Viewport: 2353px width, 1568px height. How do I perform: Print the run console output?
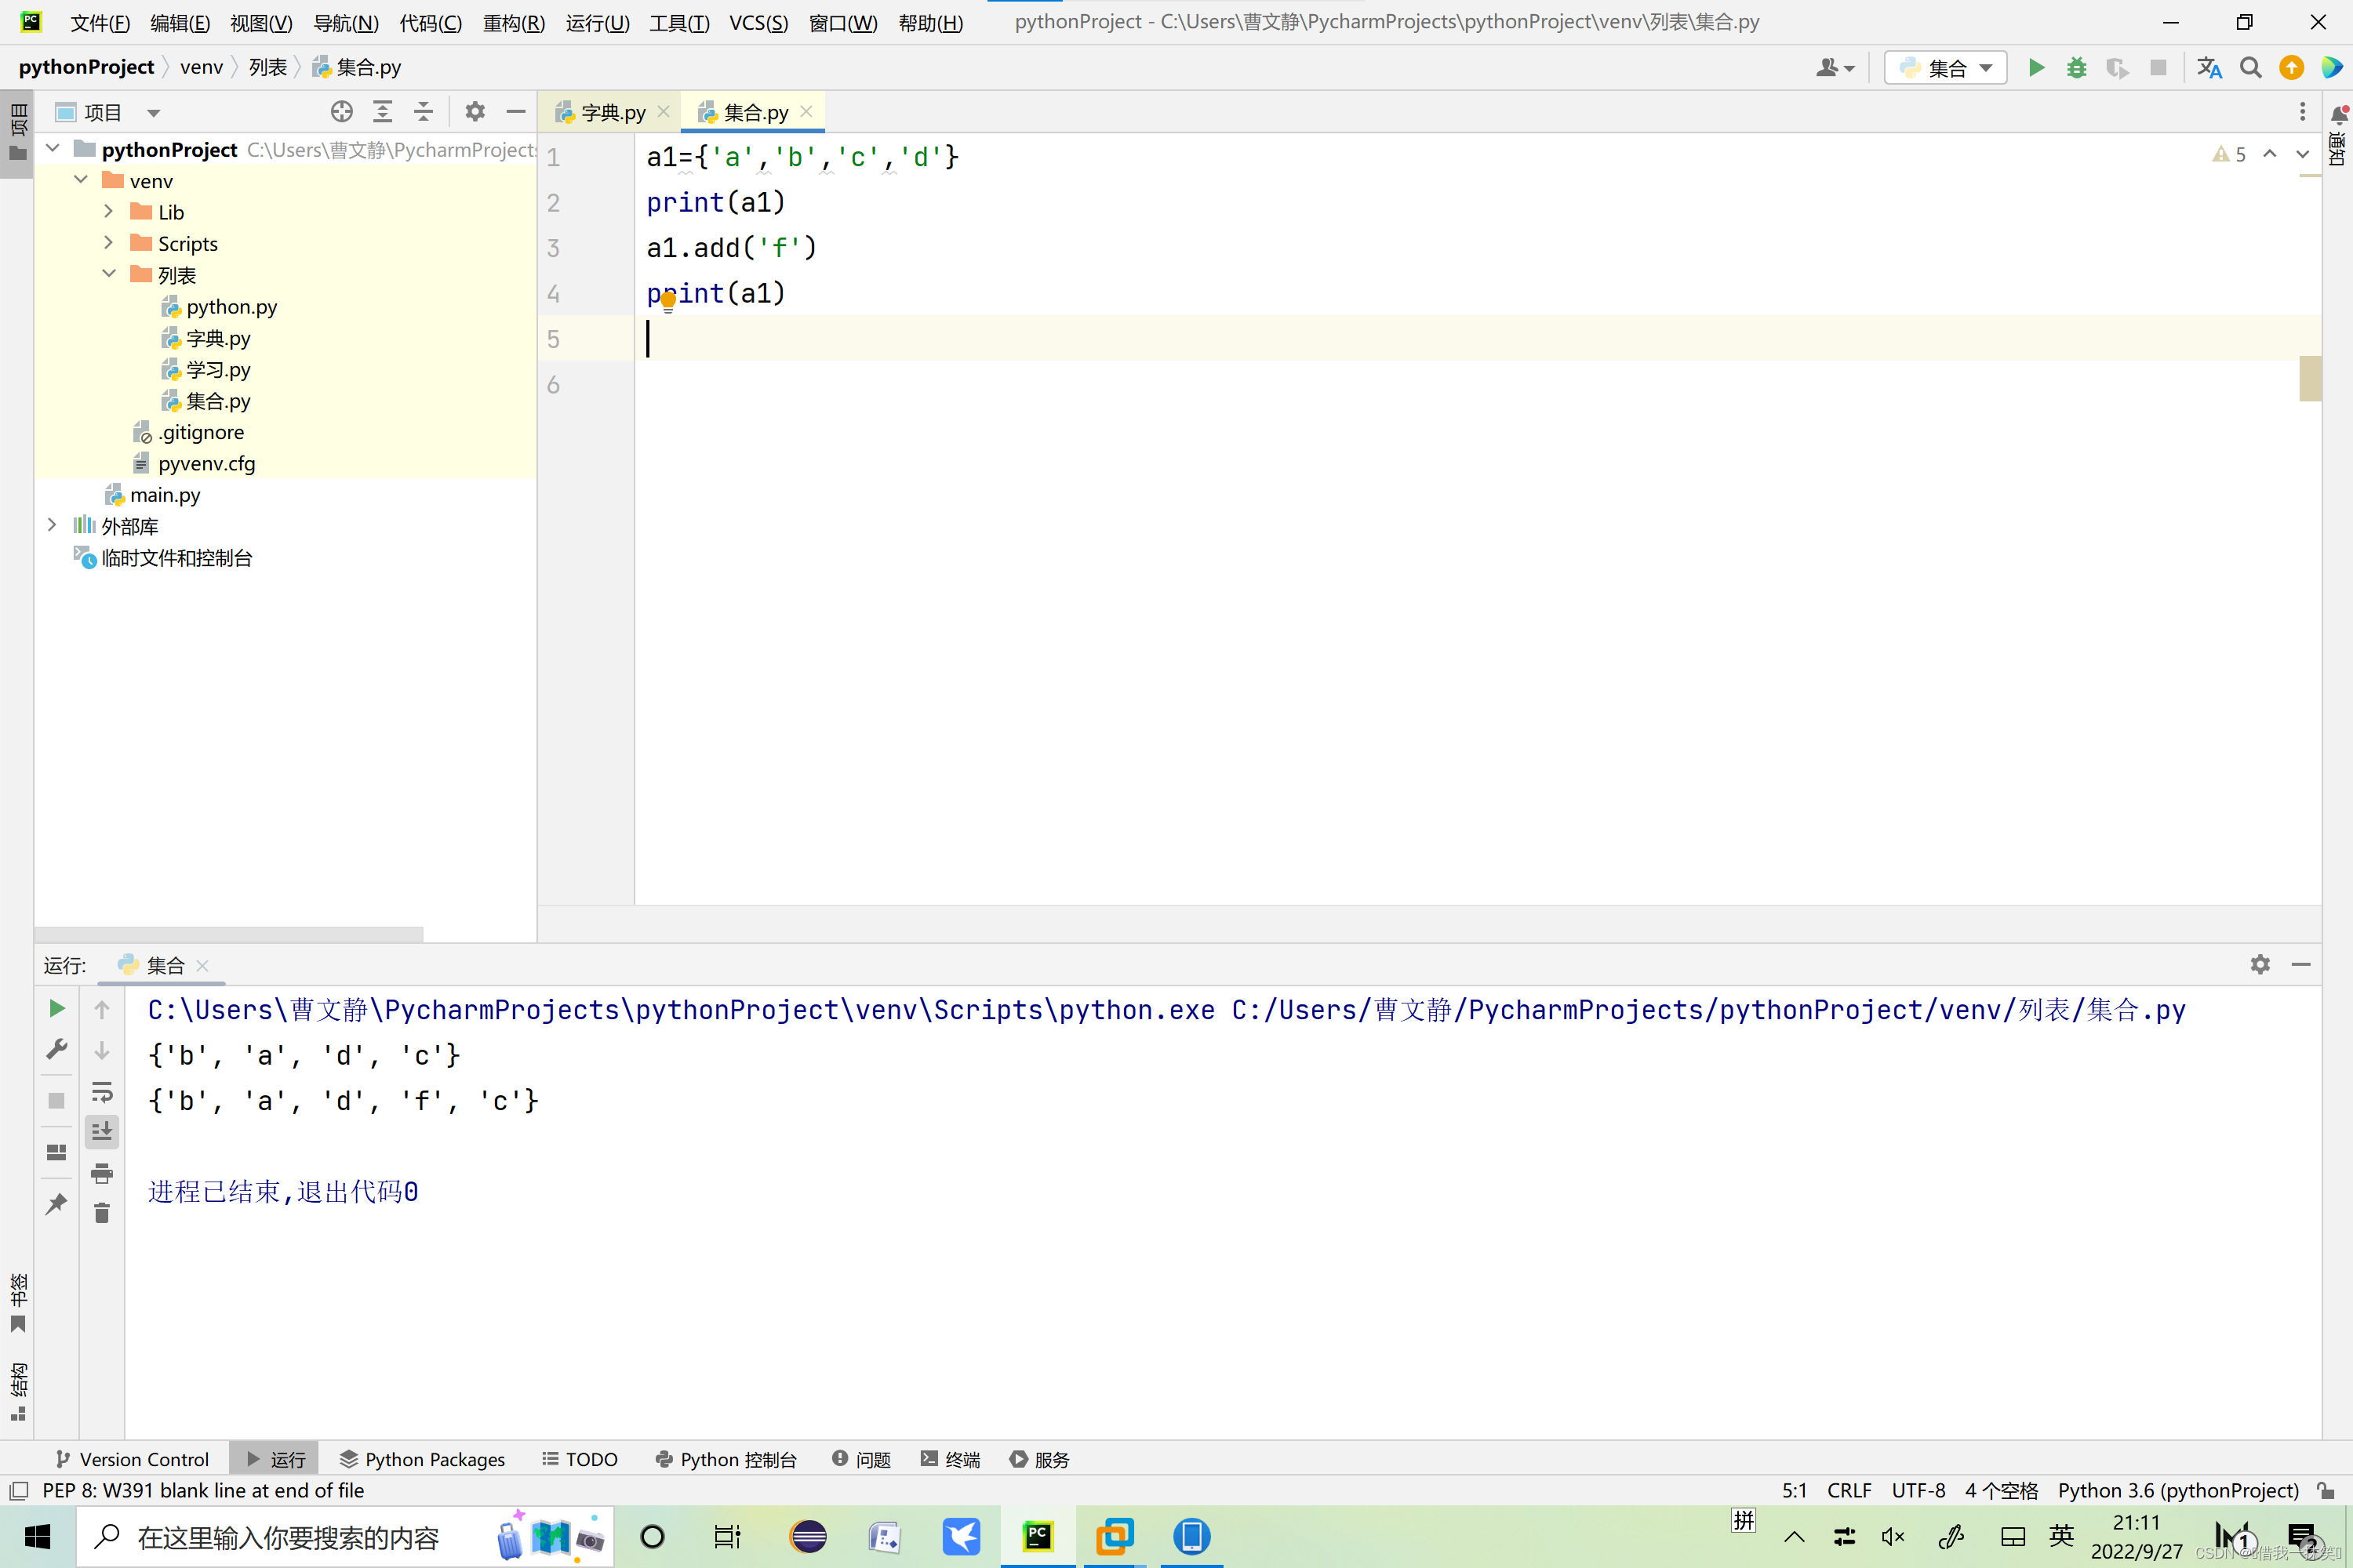pyautogui.click(x=102, y=1173)
